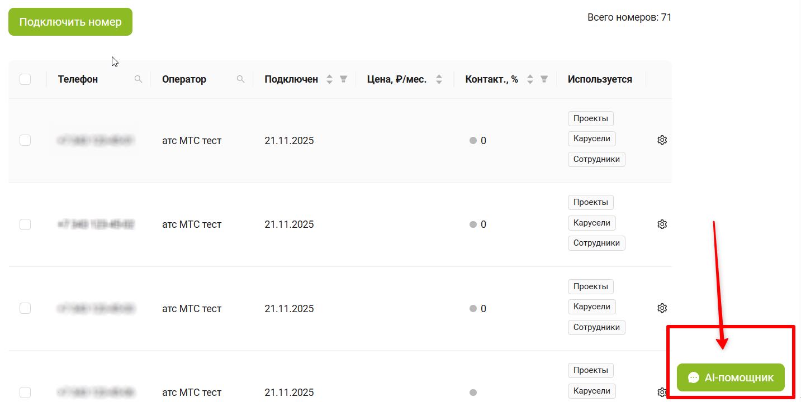801x402 pixels.
Task: Check the first row's checkbox
Action: click(x=25, y=140)
